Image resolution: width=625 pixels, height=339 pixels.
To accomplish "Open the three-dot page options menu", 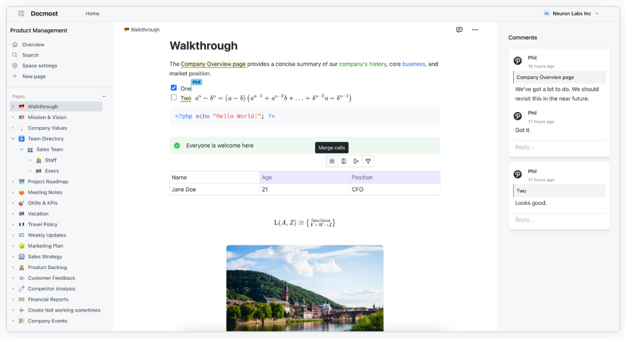I will [x=474, y=29].
